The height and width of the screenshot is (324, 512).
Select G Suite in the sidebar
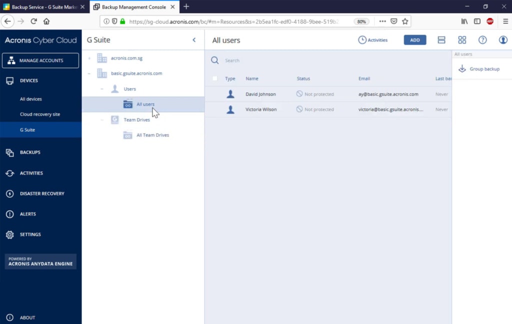(x=41, y=129)
